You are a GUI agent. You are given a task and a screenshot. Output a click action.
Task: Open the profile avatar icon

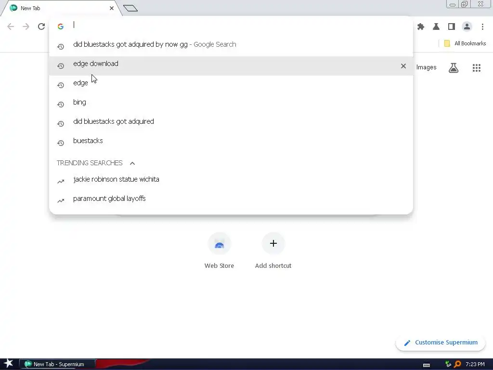(467, 27)
